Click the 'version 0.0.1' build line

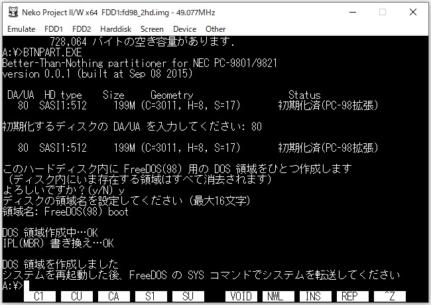click(x=97, y=74)
